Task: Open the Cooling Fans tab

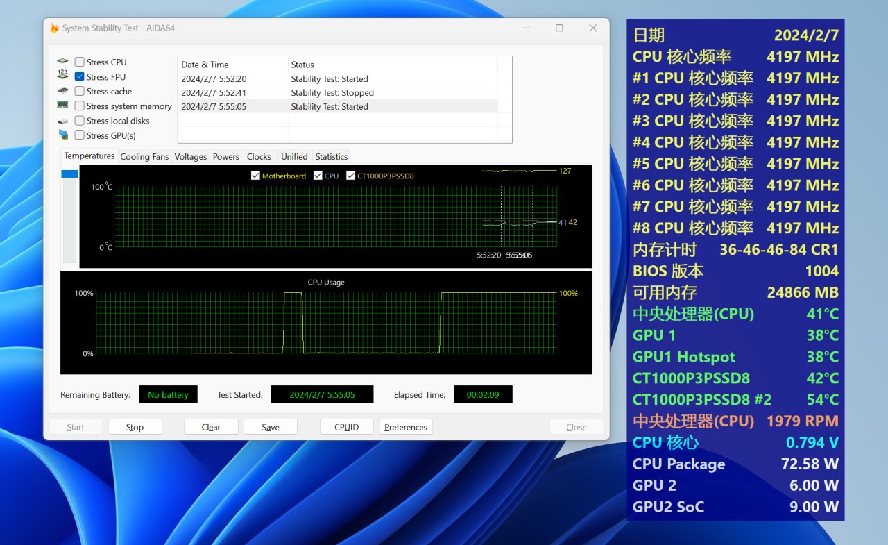Action: [x=144, y=157]
